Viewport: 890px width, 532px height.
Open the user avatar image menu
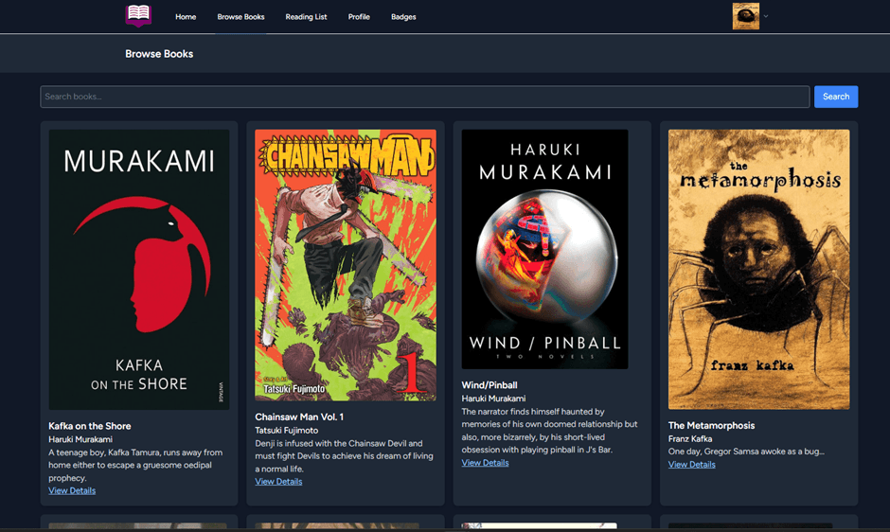[x=746, y=16]
